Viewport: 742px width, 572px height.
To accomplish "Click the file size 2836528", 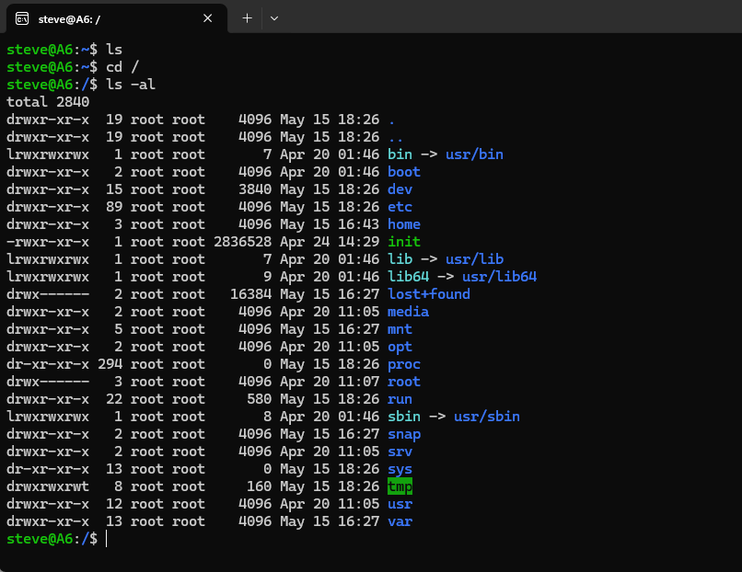I will [x=243, y=242].
